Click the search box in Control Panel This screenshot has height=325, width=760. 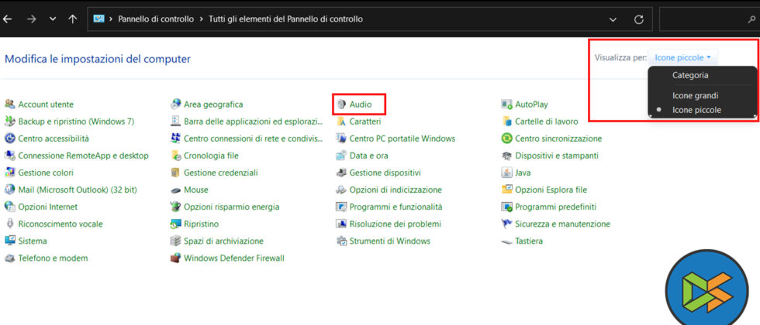706,19
